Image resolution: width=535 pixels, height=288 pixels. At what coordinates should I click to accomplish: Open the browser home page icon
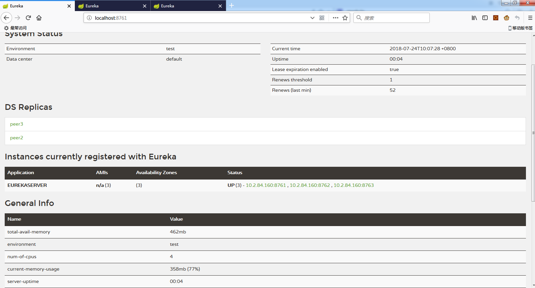39,18
